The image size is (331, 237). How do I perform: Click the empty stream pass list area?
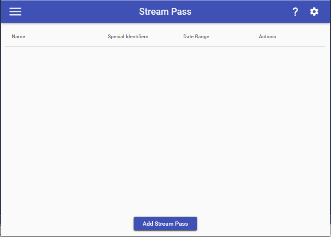click(x=165, y=126)
